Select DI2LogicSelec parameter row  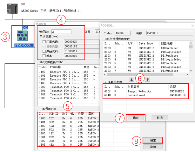146,67
